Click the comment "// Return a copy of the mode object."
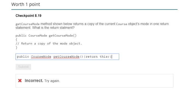This screenshot has width=191, height=98. pos(49,44)
